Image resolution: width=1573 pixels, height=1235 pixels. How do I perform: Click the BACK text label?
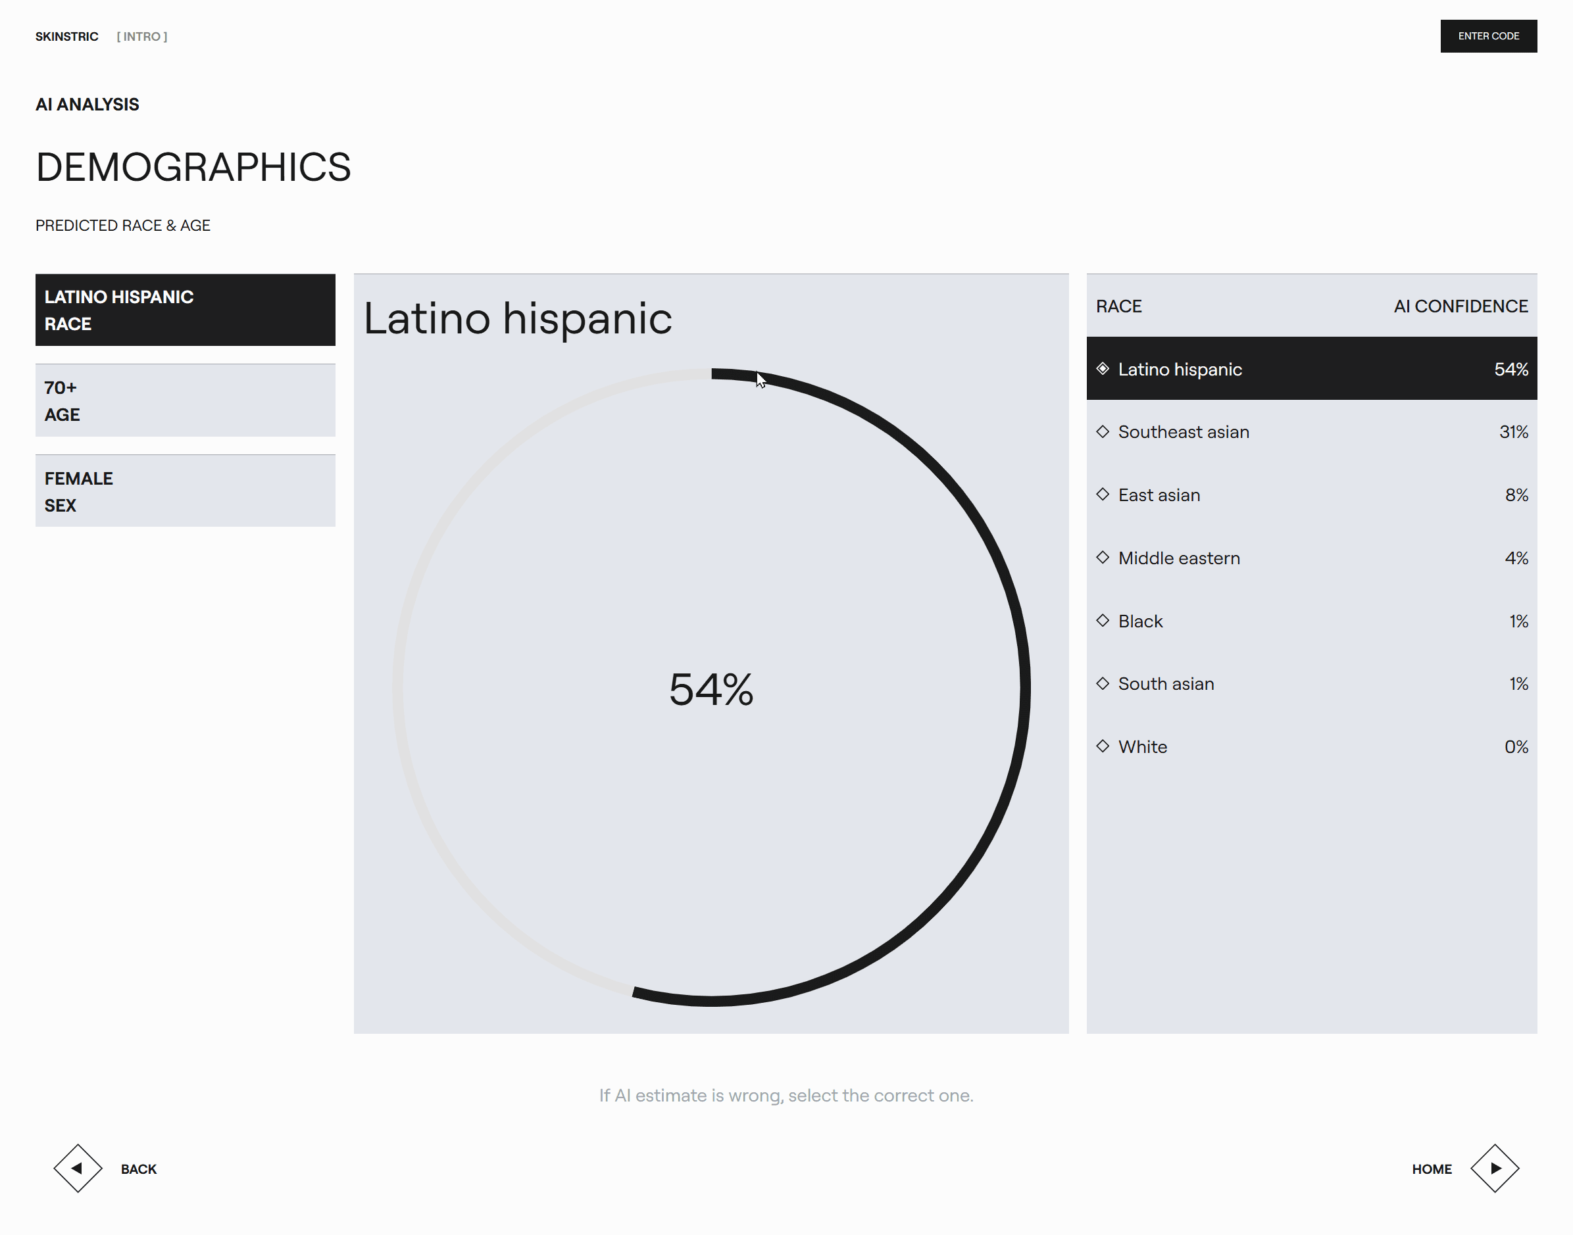tap(139, 1169)
